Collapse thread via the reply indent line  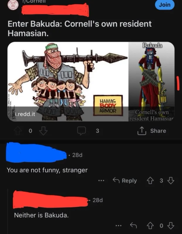8,211
